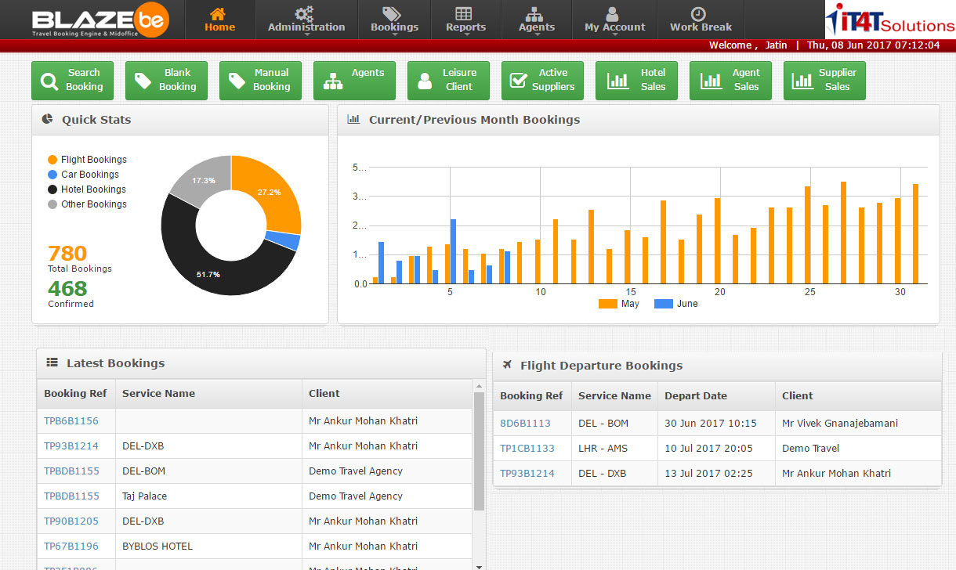Open the My Account menu
The width and height of the screenshot is (956, 570).
coord(614,20)
